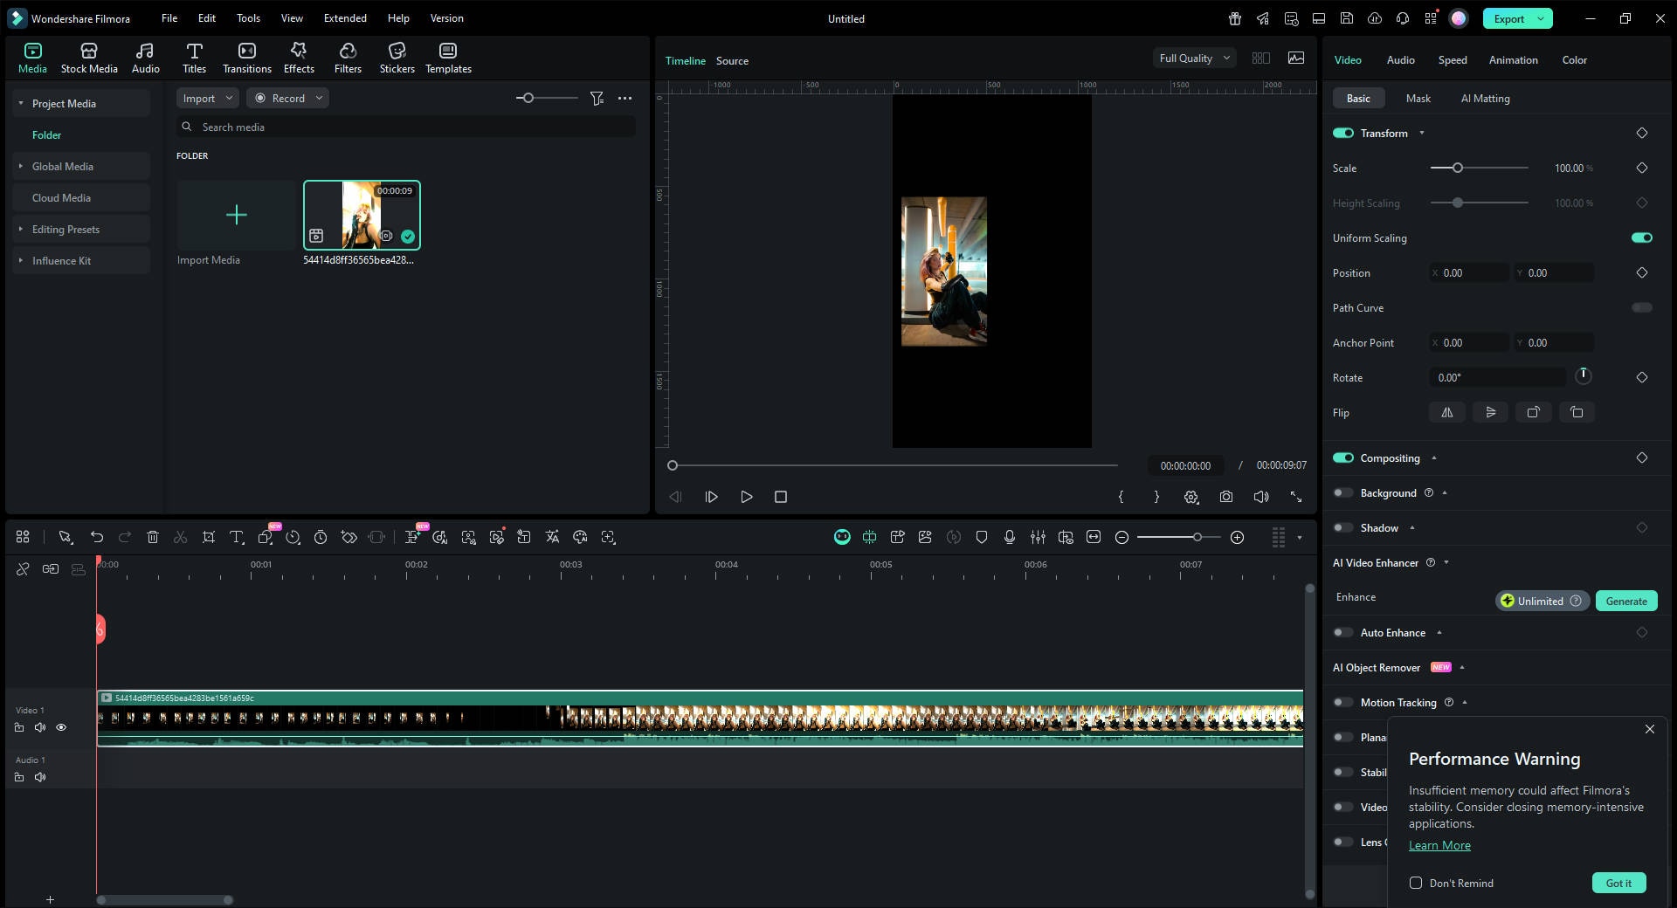Switch to the Audio tab in properties panel
Screen dimensions: 1677x908
coord(1399,59)
